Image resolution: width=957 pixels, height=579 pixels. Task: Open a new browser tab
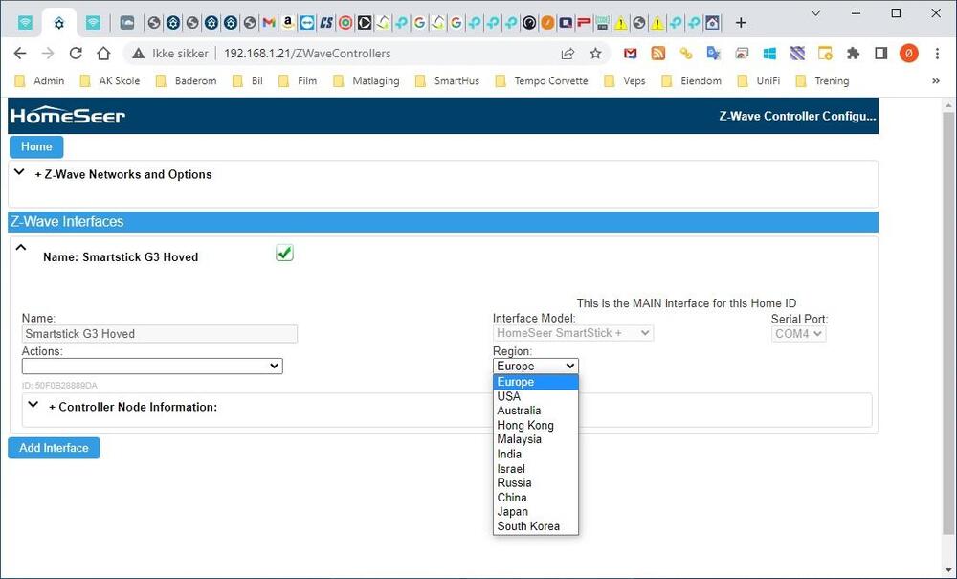(x=741, y=22)
